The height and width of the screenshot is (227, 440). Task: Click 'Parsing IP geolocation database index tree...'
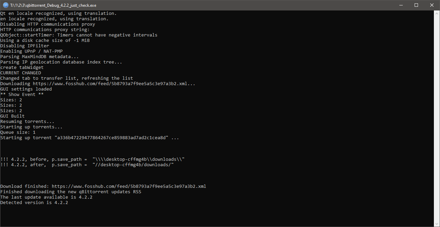61,62
